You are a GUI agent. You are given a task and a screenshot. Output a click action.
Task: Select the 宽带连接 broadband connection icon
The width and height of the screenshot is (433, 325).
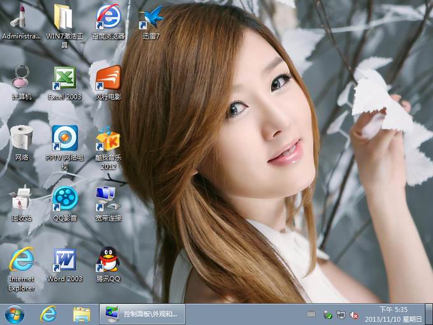click(108, 199)
